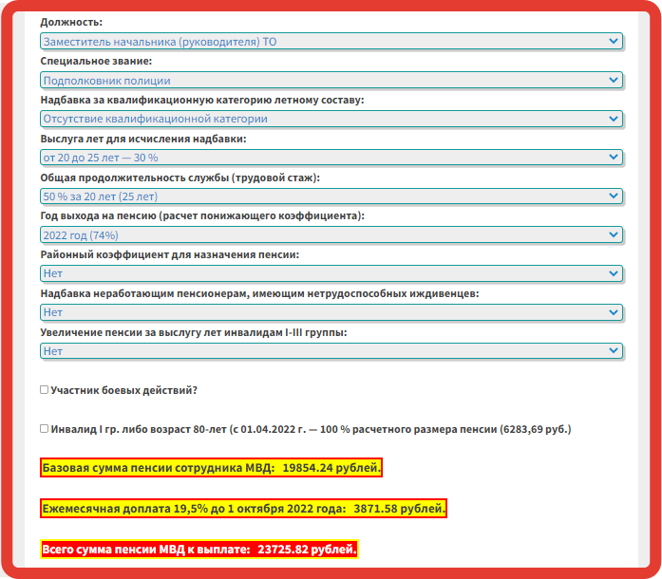Click the Ежемесячная доплата 19,5% result line
This screenshot has width=662, height=579.
pyautogui.click(x=243, y=508)
